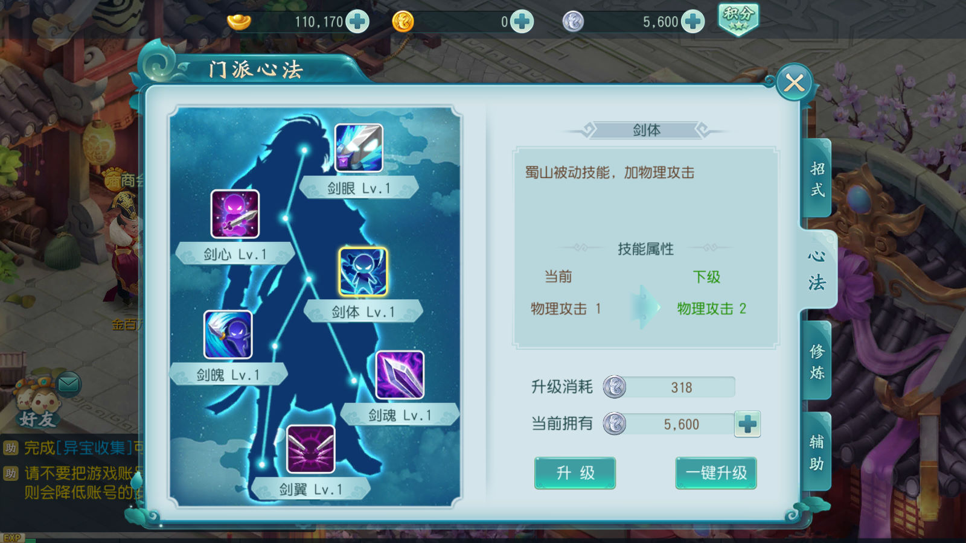
Task: Open the mail envelope icon
Action: pos(69,384)
